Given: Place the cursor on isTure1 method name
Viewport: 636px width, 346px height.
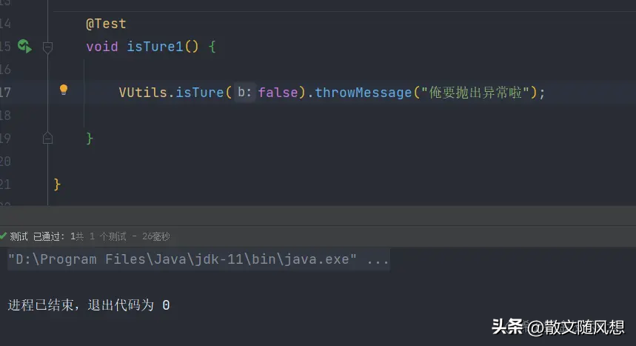Looking at the screenshot, I should pyautogui.click(x=155, y=46).
